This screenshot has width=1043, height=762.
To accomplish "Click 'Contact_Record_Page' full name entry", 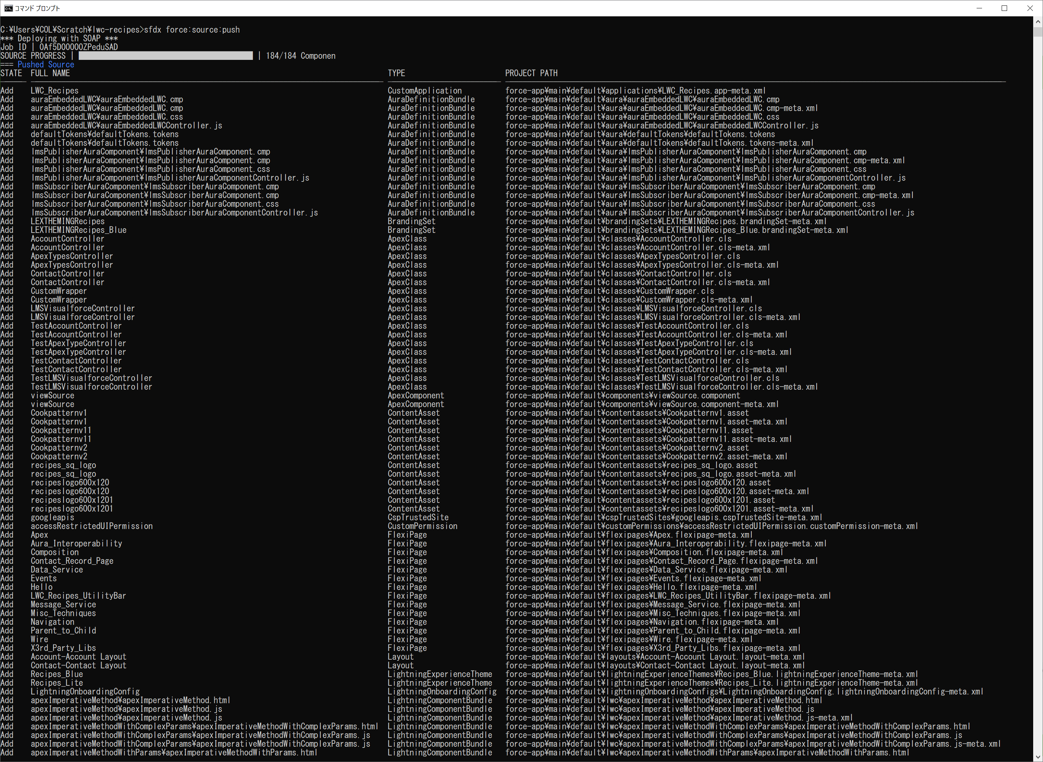I will 72,561.
